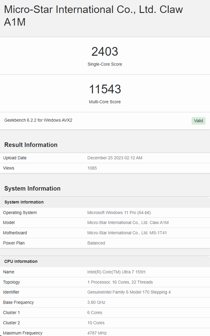The image size is (210, 336).
Task: Click the 'Cluster 1' label
Action: pos(11,312)
